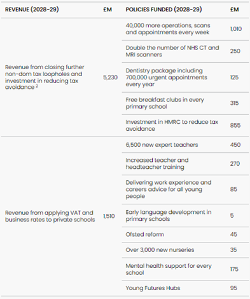Click the REVENUE (2028-29) column header
Image resolution: width=250 pixels, height=299 pixels.
point(32,10)
